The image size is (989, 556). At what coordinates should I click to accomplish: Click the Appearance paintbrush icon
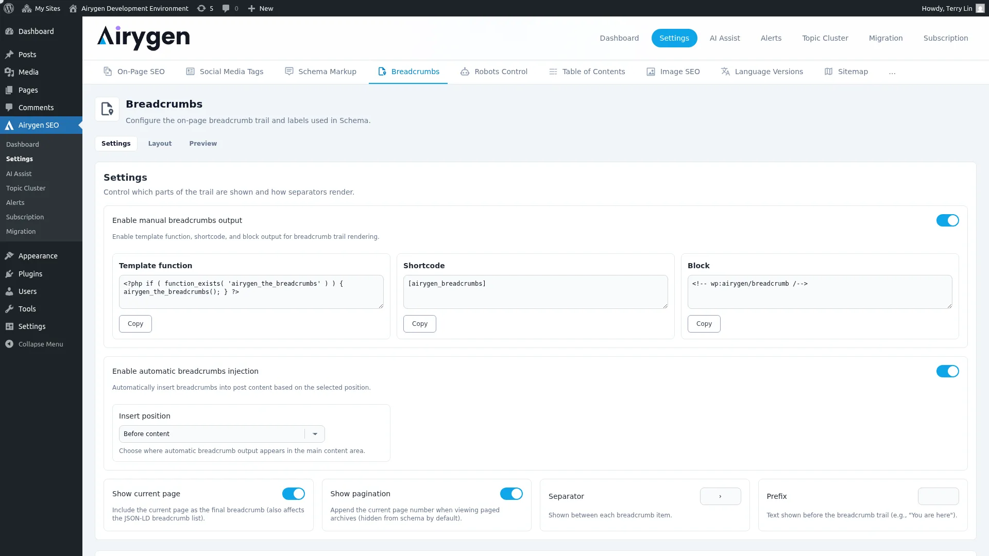click(x=9, y=256)
